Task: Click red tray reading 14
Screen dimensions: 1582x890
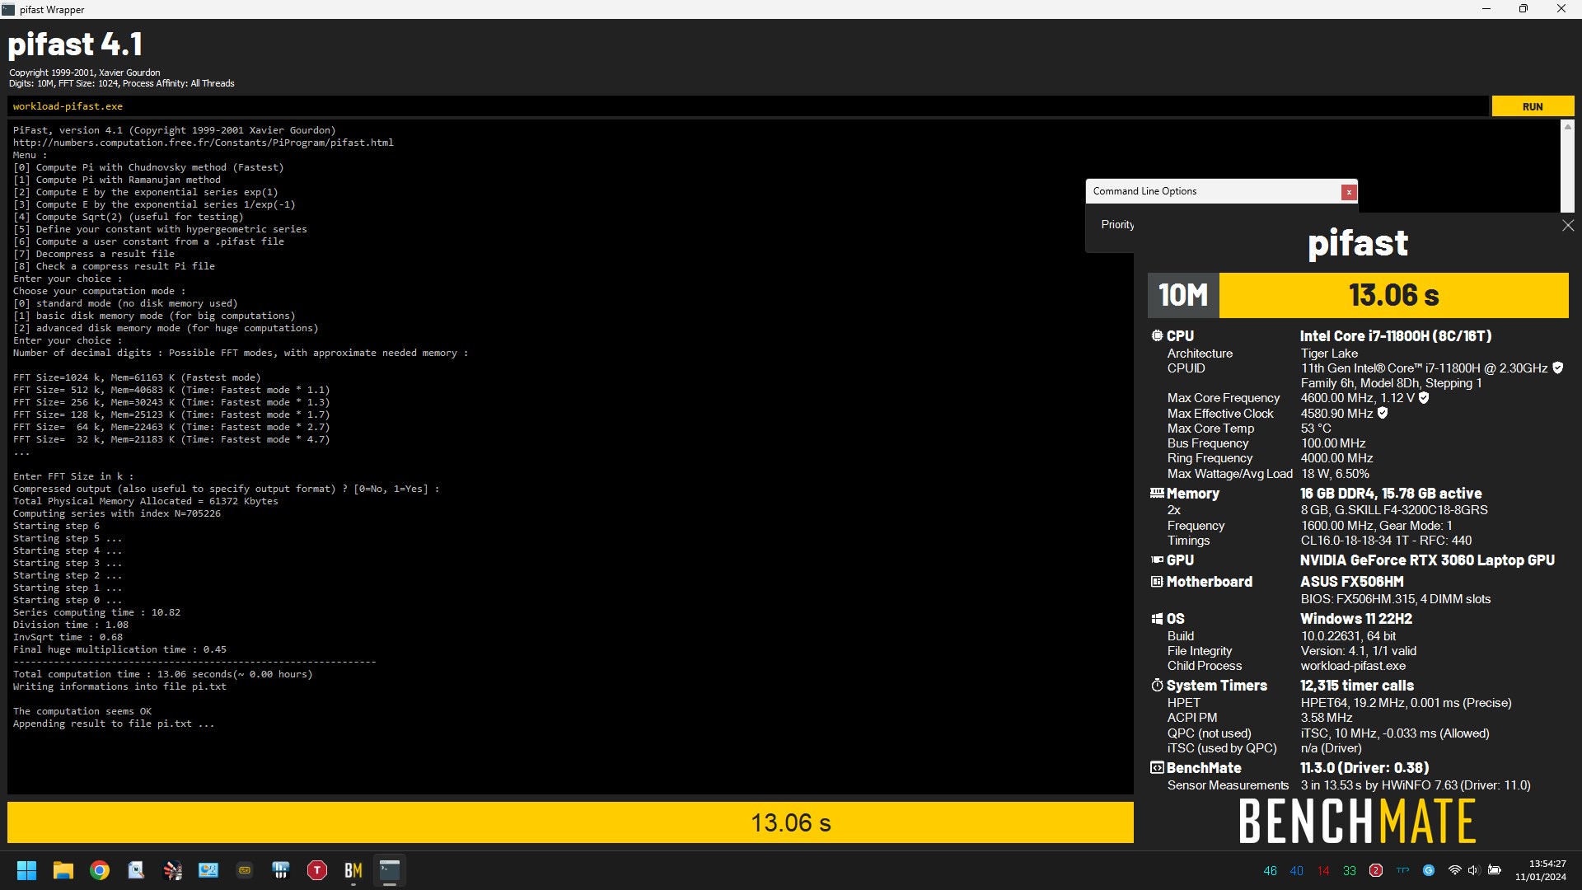Action: 1323,871
